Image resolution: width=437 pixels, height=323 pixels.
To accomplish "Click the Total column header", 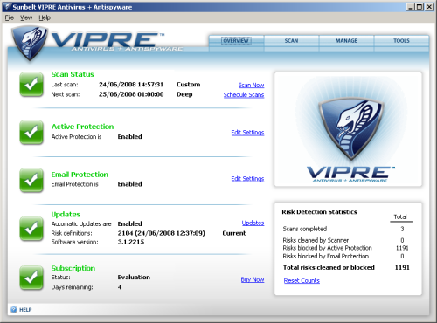I will pos(400,216).
